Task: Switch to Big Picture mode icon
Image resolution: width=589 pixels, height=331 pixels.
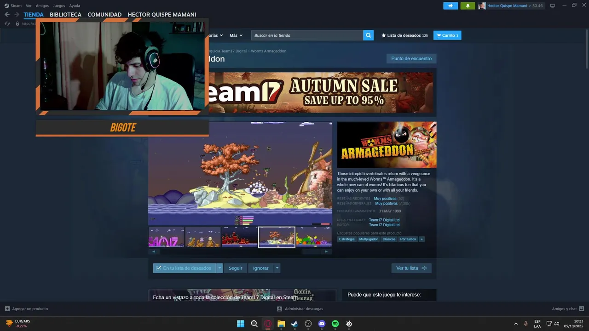Action: coord(553,6)
